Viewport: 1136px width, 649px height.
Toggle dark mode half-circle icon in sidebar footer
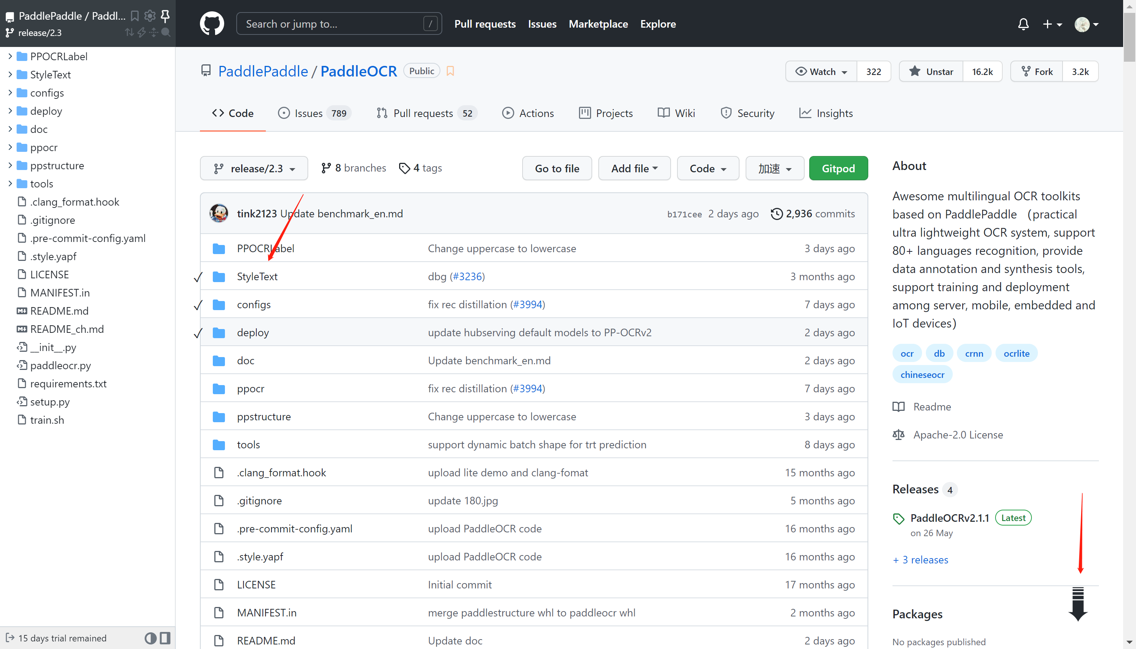pos(150,638)
